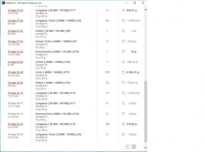Click the date 18 мар 05:11

pos(16,103)
